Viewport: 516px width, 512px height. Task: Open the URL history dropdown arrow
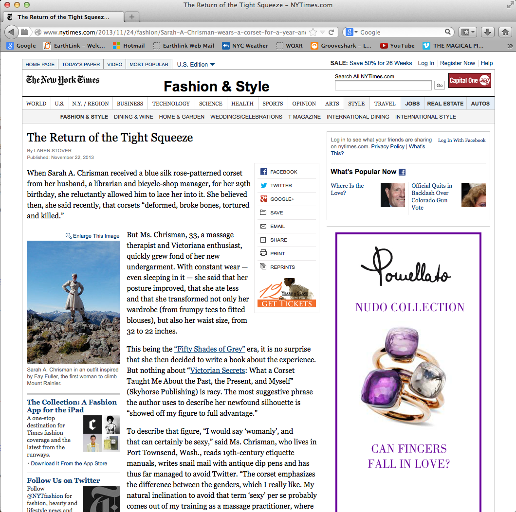[322, 32]
